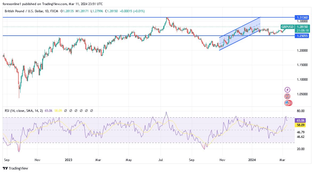Click the first ∅ symbol in the RSI legend
314x173 pixels.
pyautogui.click(x=66, y=110)
